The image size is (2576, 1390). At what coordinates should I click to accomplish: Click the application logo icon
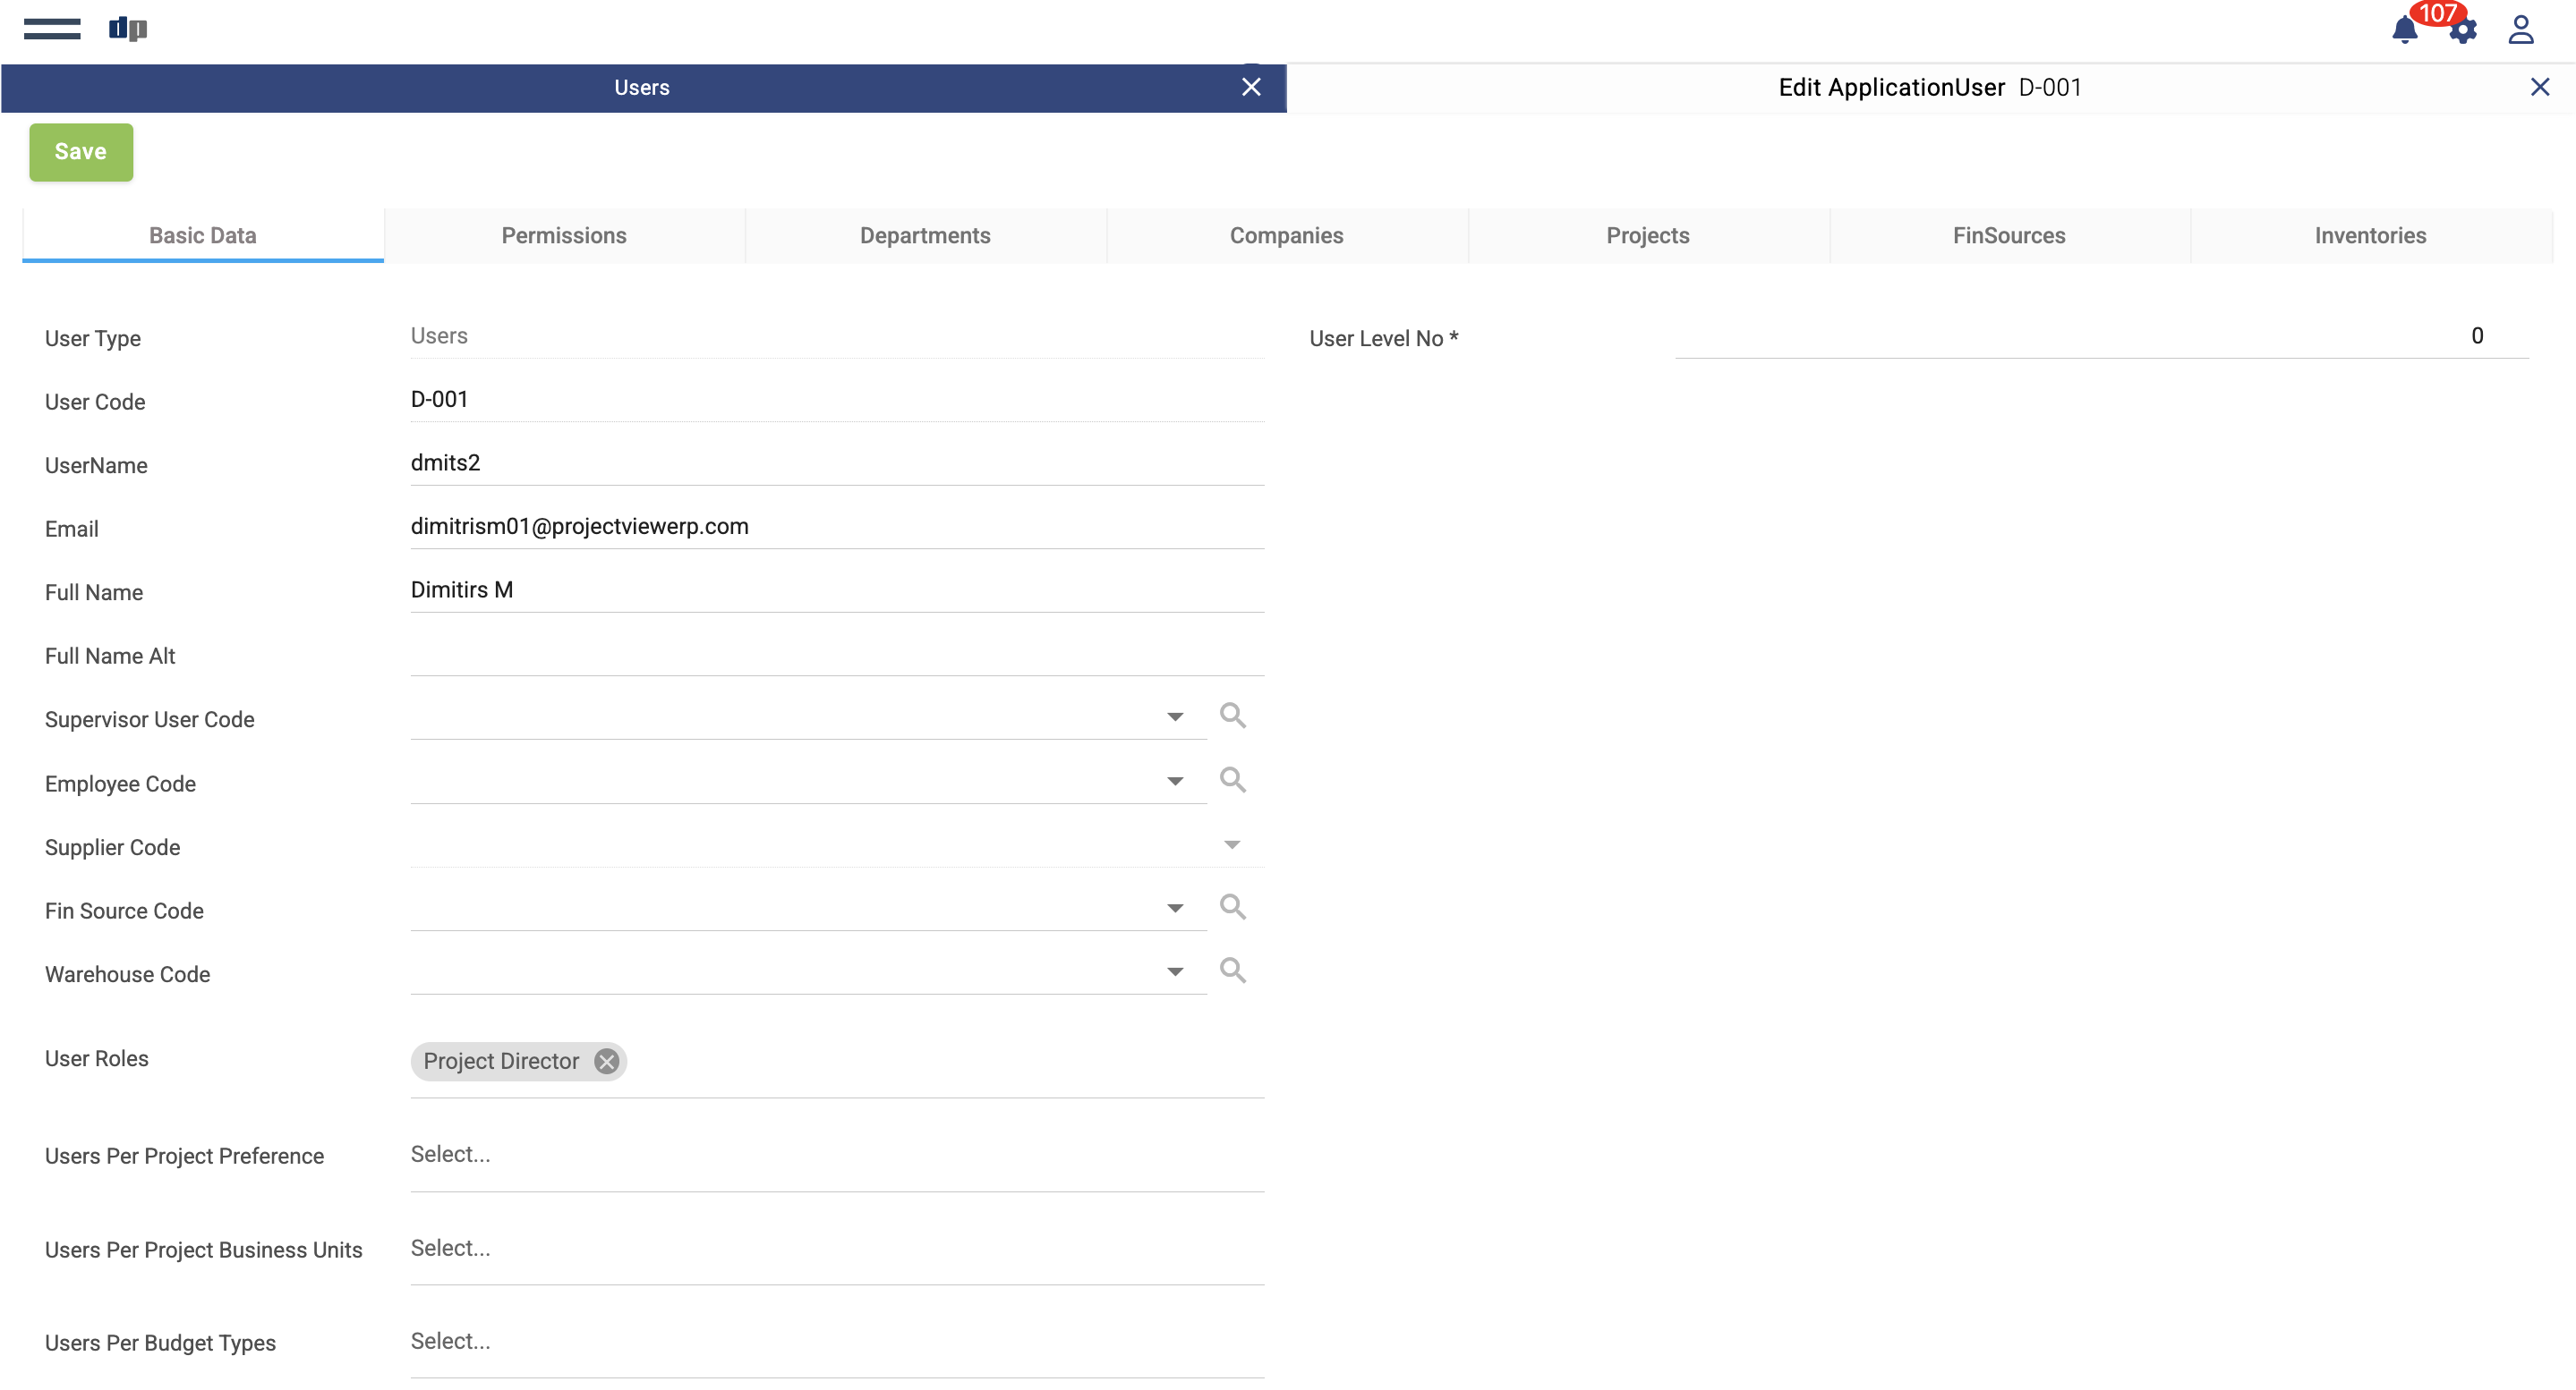coord(127,29)
